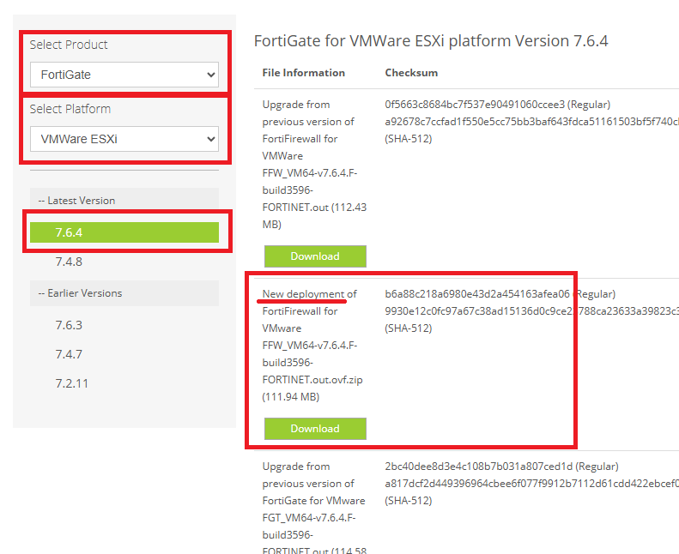Select version 7.6.4 in the list
This screenshot has width=679, height=554.
point(124,232)
